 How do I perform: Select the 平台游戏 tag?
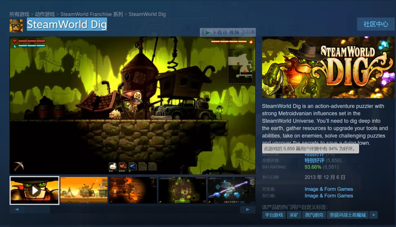[274, 215]
